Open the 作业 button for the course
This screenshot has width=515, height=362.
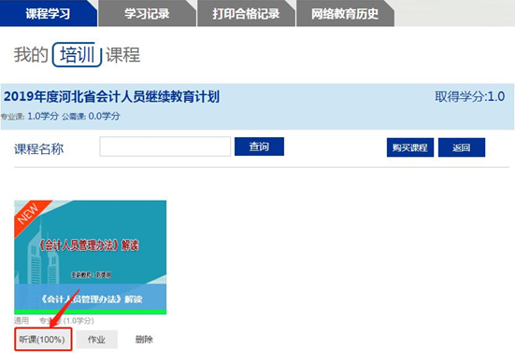[96, 340]
